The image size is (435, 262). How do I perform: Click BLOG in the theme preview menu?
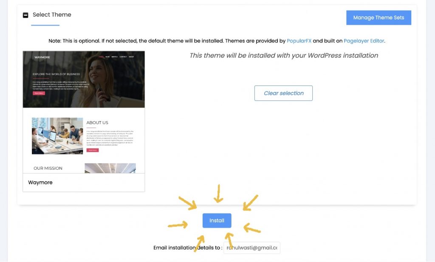(x=107, y=57)
